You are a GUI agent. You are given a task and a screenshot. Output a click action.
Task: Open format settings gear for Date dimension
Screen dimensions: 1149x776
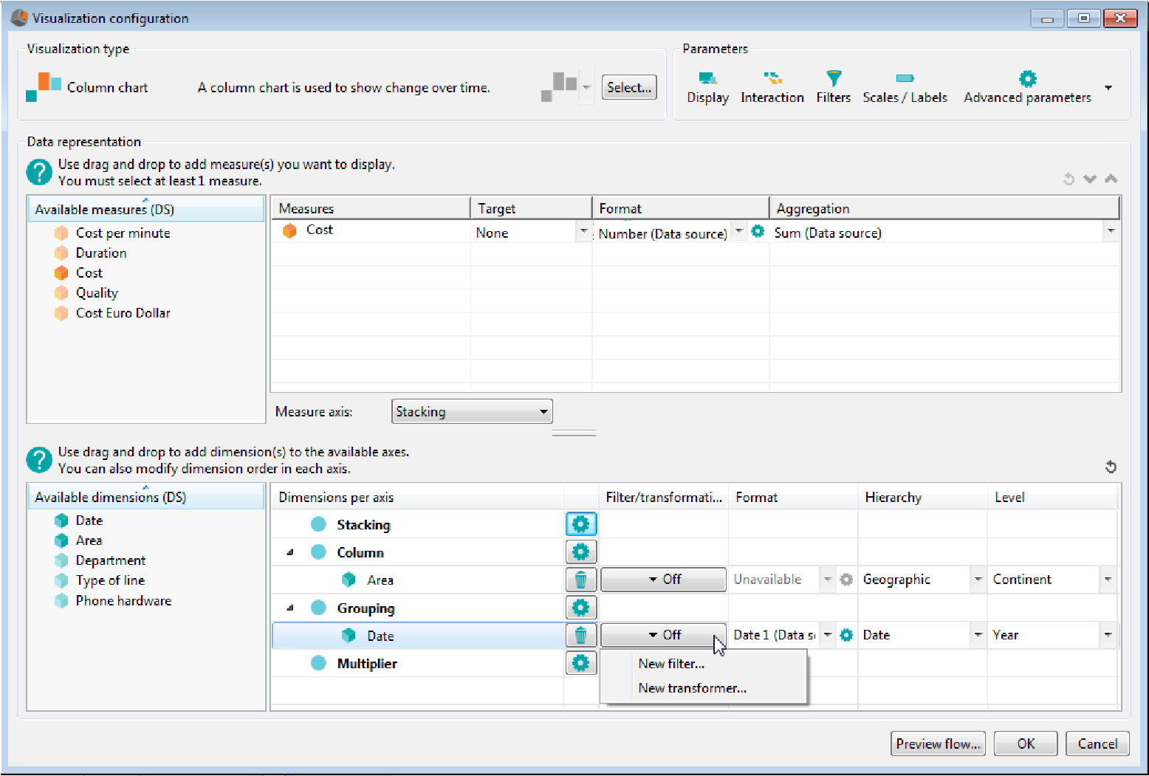(x=846, y=635)
